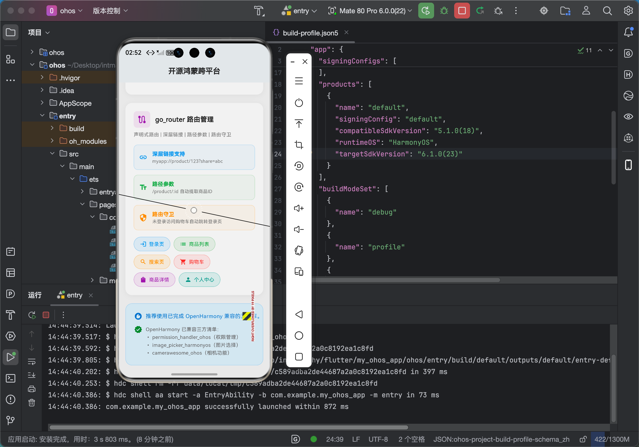The image size is (639, 447).
Task: Stop the running app with red square
Action: 462,11
